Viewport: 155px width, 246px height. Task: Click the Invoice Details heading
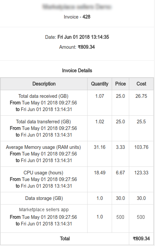(x=77, y=70)
